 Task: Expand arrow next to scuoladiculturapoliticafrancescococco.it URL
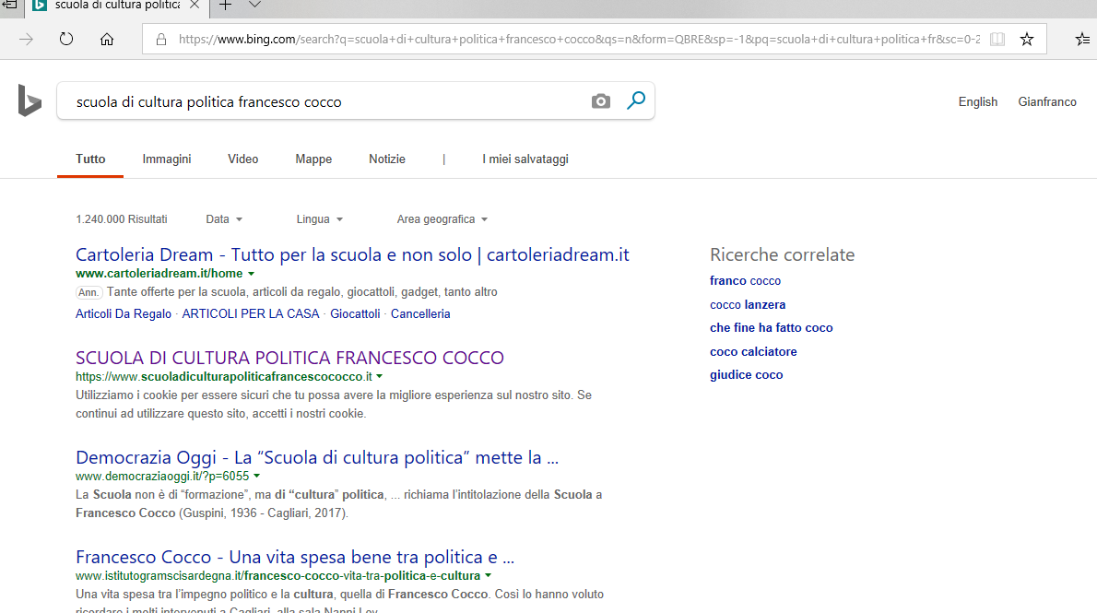click(x=379, y=376)
